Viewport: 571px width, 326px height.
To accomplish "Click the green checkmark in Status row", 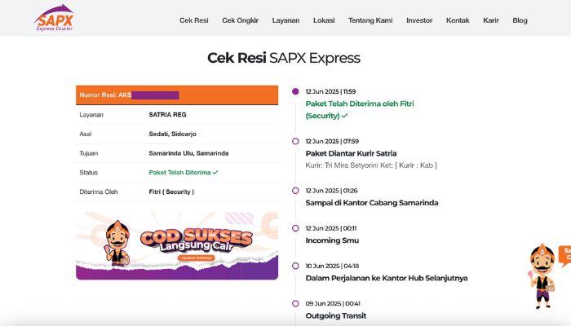I will tap(215, 173).
